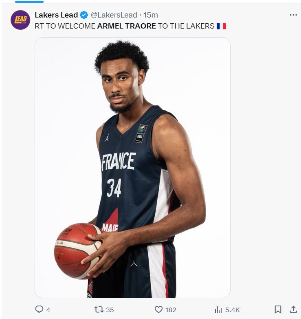Open the three-dot more options menu

click(293, 15)
